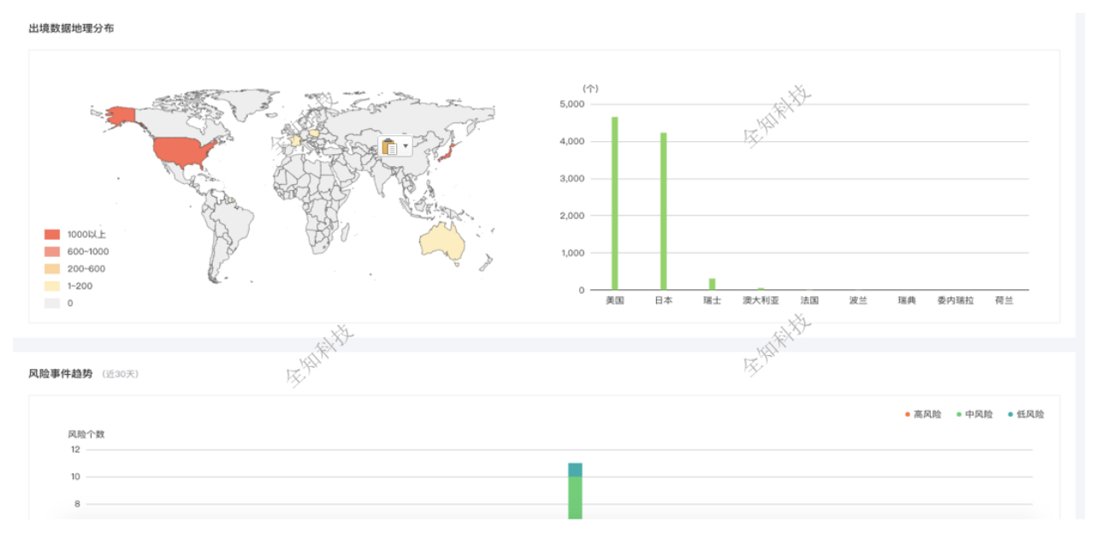Click the 法国 axis label

(x=809, y=301)
